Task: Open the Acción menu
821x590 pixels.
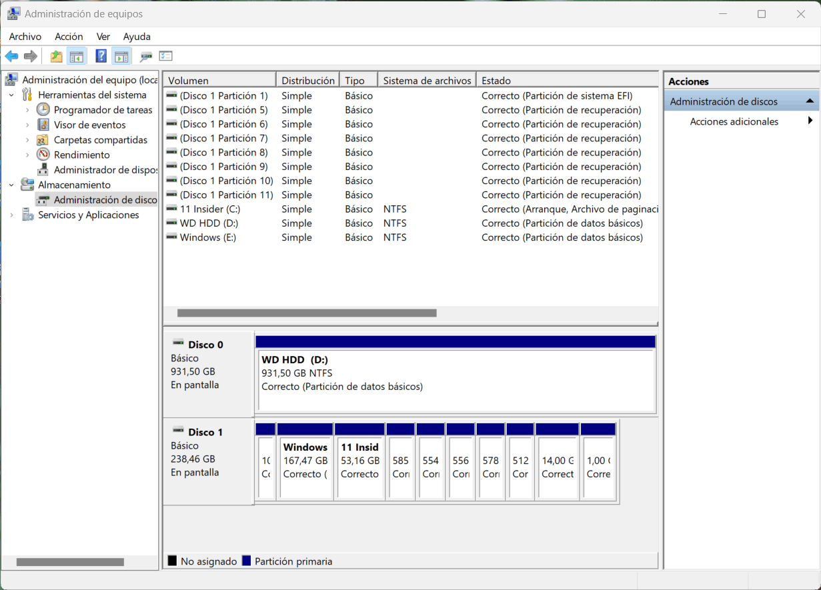Action: click(69, 37)
